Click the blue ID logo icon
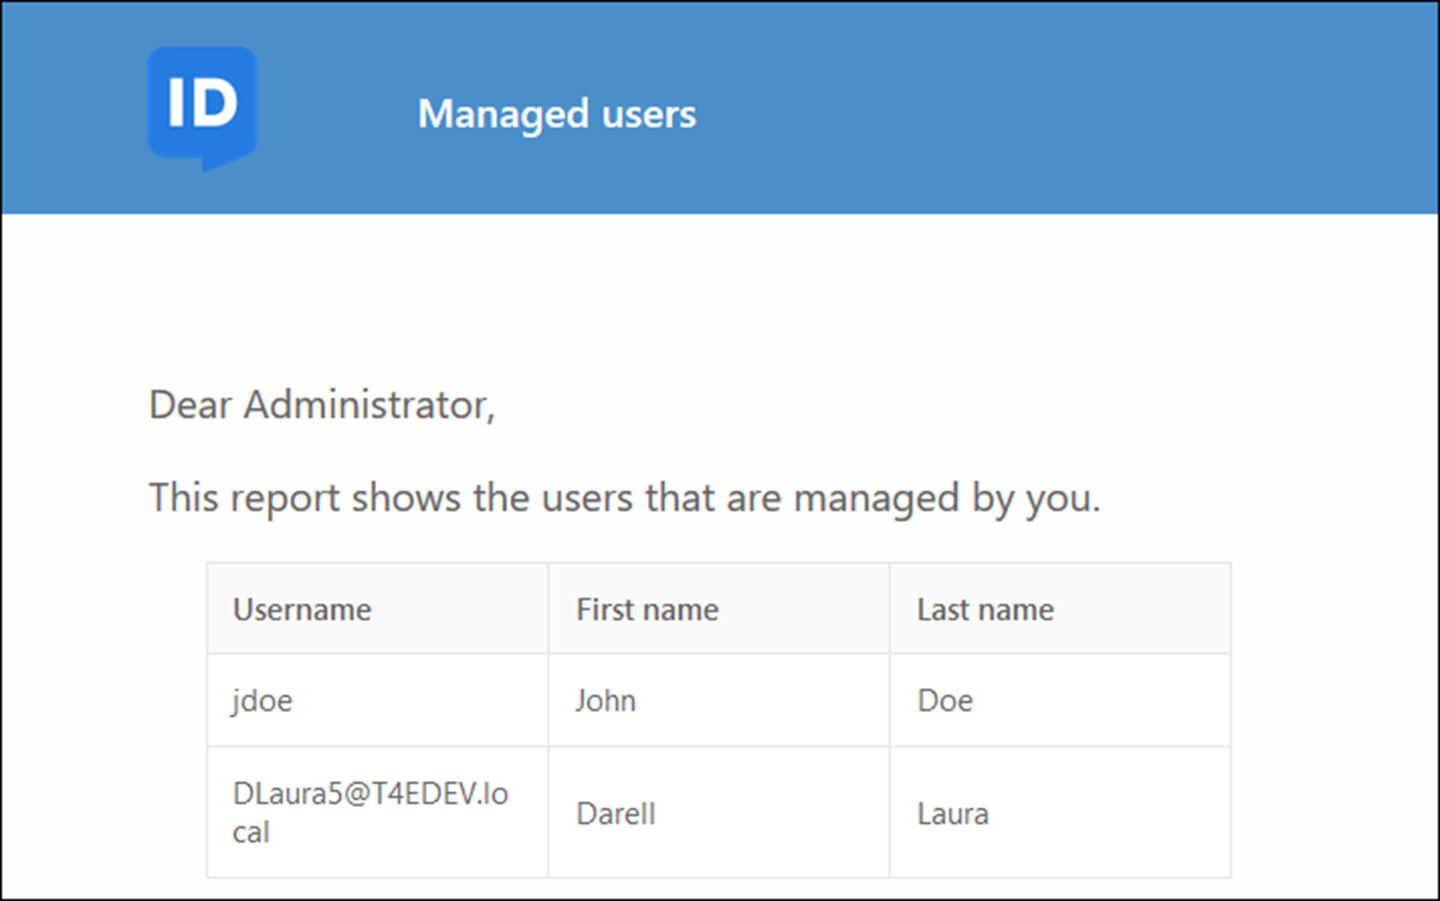The width and height of the screenshot is (1440, 901). [x=202, y=109]
